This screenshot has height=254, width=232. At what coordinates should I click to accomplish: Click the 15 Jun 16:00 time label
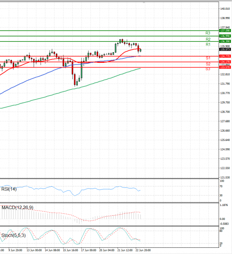coord(70,250)
